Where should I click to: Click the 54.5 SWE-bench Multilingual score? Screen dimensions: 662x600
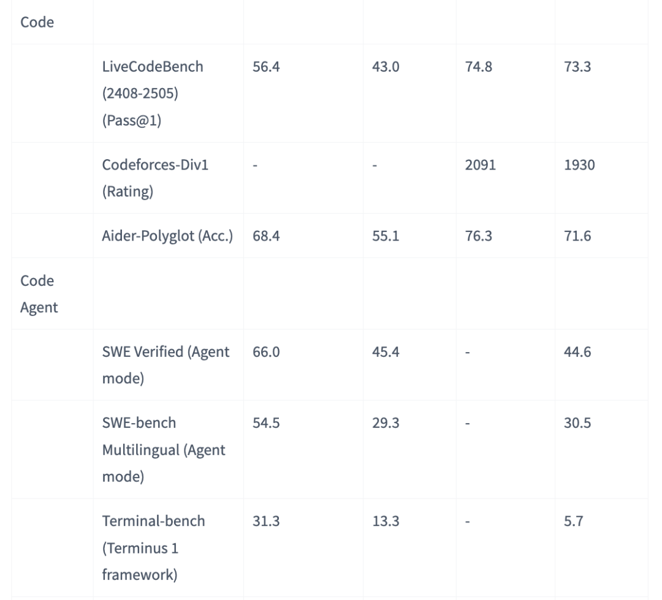[x=266, y=422]
